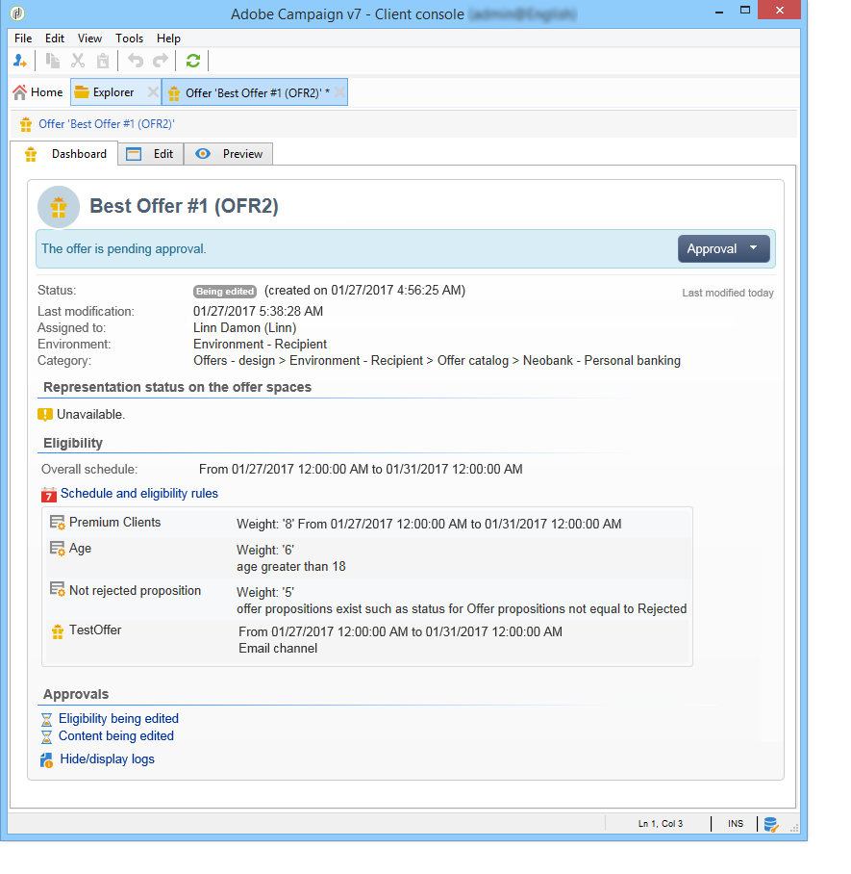Click the Content being edited link
The height and width of the screenshot is (874, 851).
pyautogui.click(x=116, y=735)
